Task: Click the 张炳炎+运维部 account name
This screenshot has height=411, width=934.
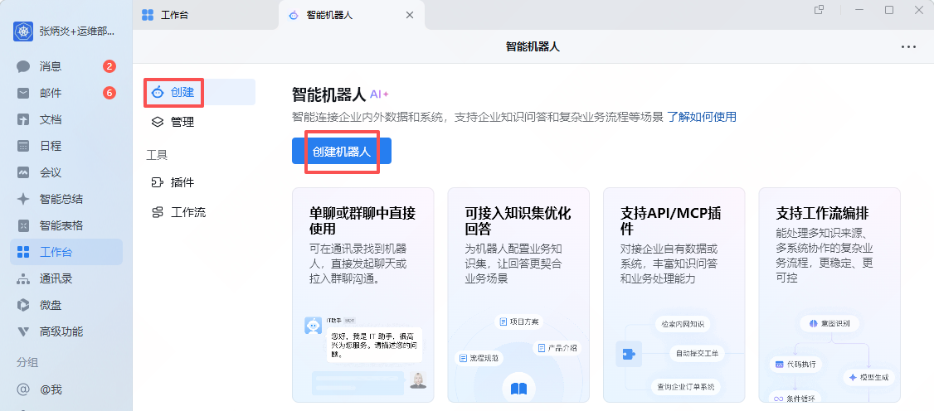Action: (77, 31)
